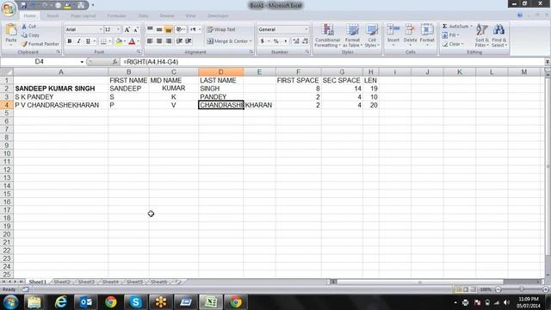Apply the dollar Accounting Number Format
This screenshot has height=310, width=551.
click(262, 41)
